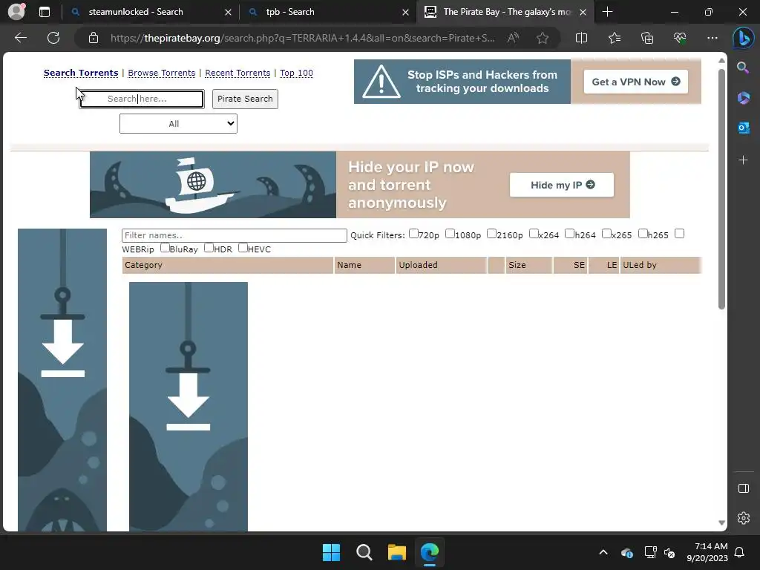Image resolution: width=760 pixels, height=570 pixels.
Task: Tick the HEVC filter checkbox
Action: 243,248
